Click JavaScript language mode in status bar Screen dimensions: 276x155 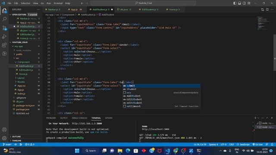tap(243, 144)
